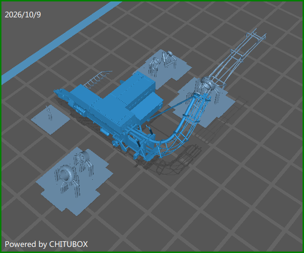The image size is (304, 253).
Task: Select the smaller wheel on supports
Action: pos(84,157)
